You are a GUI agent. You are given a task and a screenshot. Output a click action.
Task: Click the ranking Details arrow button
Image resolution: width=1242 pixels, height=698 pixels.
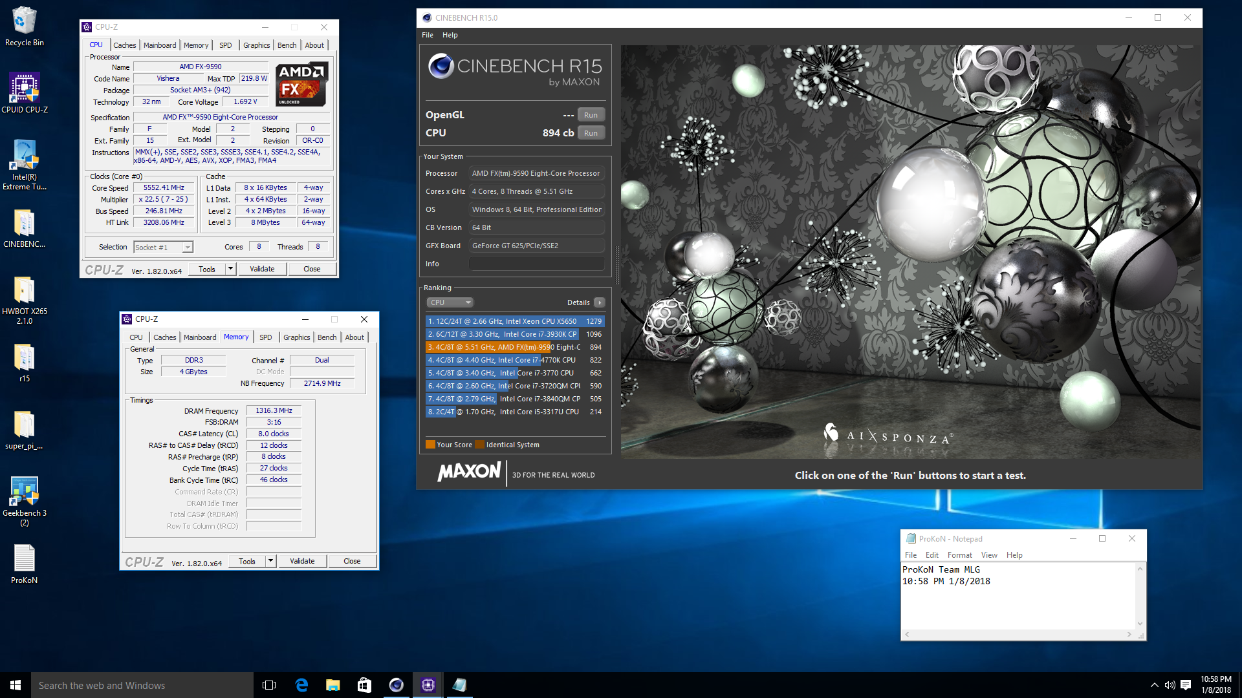600,302
